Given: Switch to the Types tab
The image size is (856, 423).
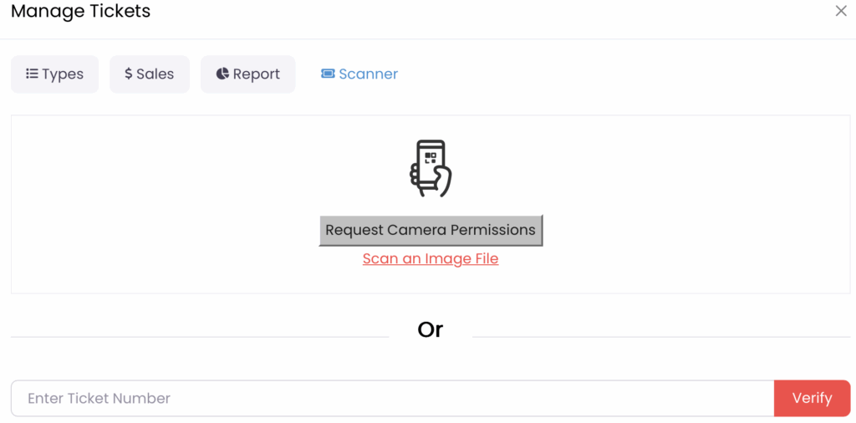Looking at the screenshot, I should click(63, 74).
